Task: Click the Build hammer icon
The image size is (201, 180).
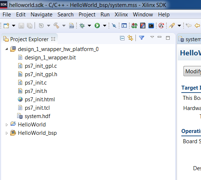Action: pos(56,26)
